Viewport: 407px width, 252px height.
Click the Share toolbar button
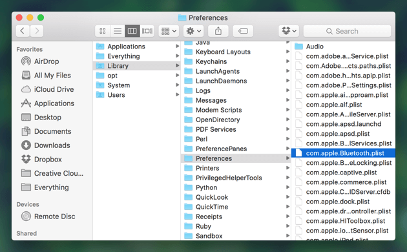pos(218,31)
